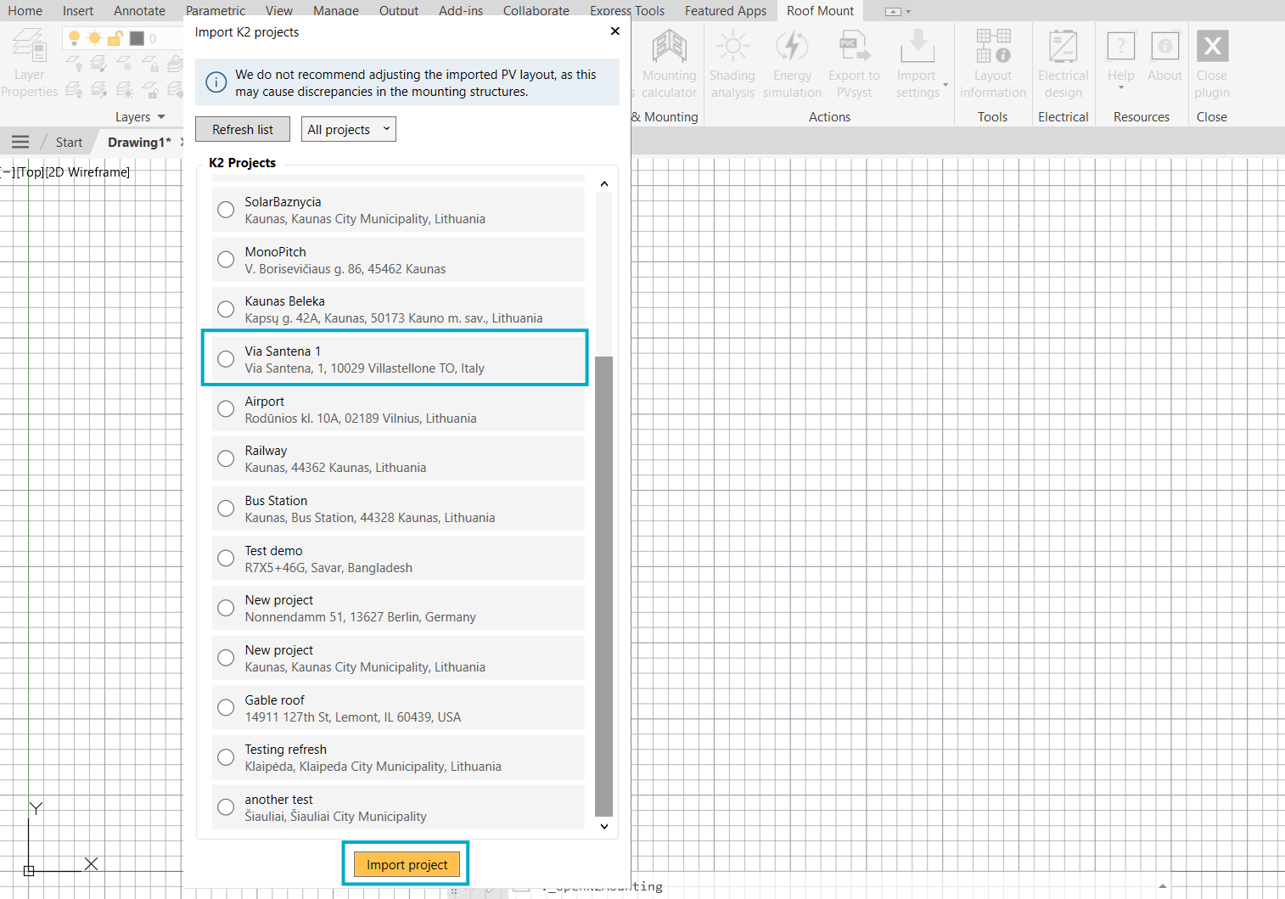
Task: Open the Express Tools menu
Action: click(626, 10)
